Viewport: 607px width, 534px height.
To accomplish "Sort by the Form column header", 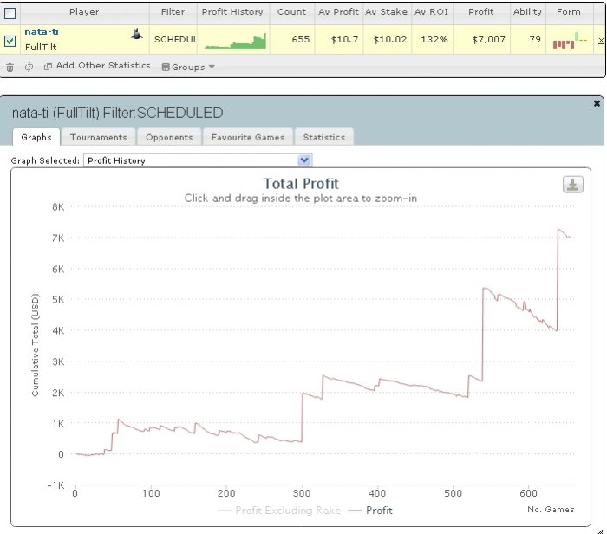I will pos(569,12).
